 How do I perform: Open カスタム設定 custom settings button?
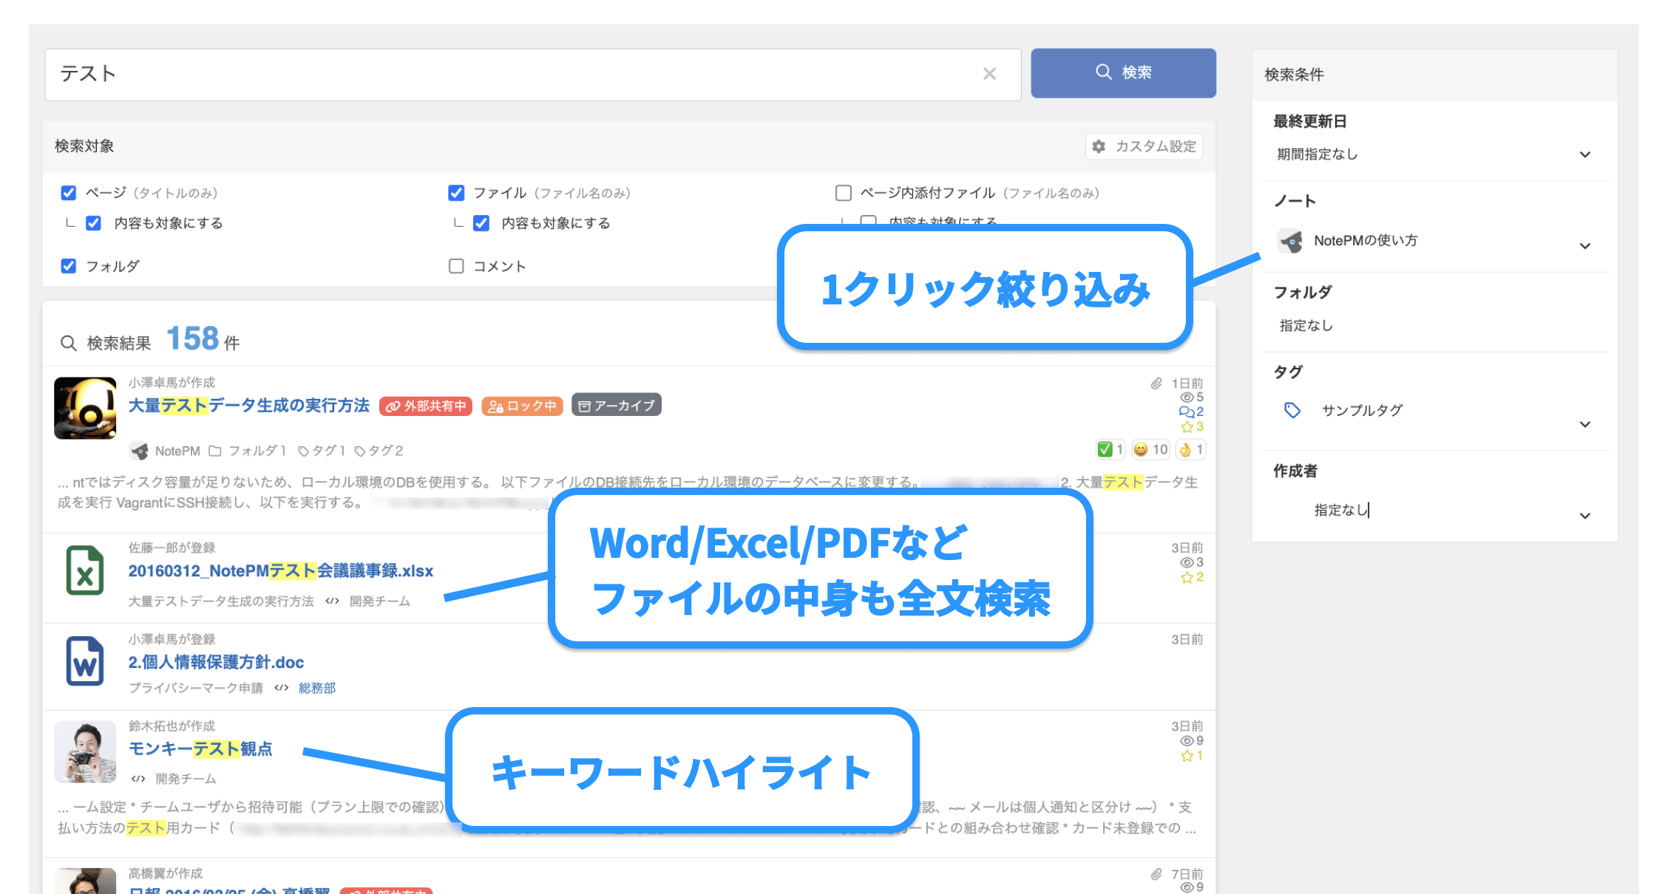click(x=1144, y=146)
